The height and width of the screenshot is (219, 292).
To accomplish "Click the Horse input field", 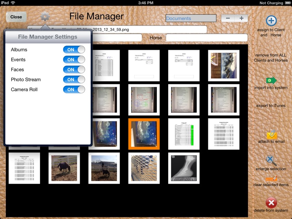I will pos(207,38).
